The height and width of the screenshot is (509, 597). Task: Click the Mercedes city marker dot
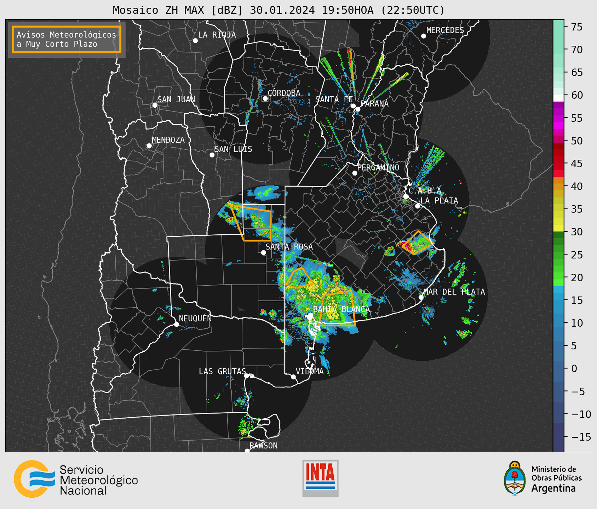424,36
